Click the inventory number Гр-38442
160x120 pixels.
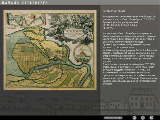[108, 27]
